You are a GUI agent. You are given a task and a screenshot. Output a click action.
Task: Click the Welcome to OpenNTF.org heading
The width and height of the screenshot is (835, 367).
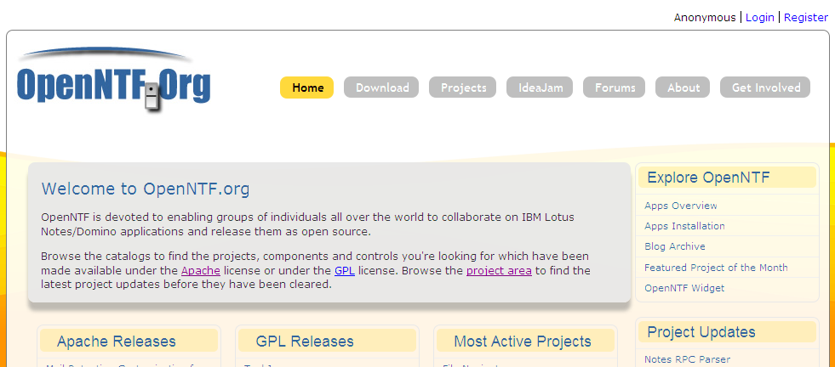146,189
